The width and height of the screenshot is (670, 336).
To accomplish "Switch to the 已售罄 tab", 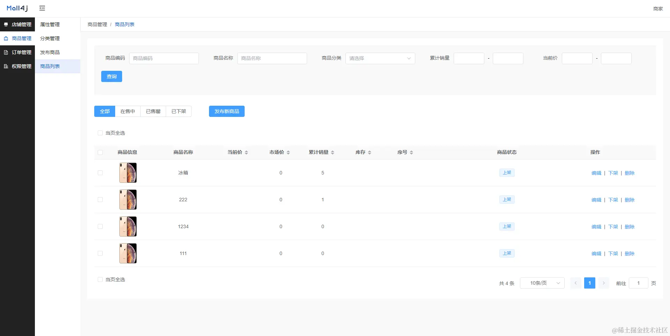I will [x=153, y=111].
